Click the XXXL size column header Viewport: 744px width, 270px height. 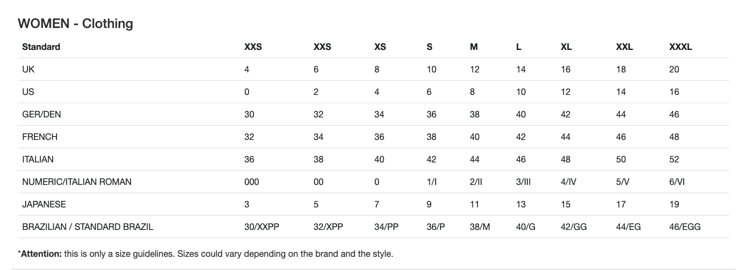click(680, 47)
